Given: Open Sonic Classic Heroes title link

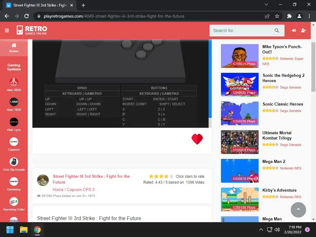Looking at the screenshot, I should (x=283, y=104).
